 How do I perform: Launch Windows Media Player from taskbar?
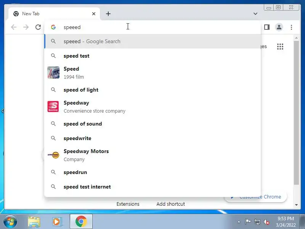(57, 222)
